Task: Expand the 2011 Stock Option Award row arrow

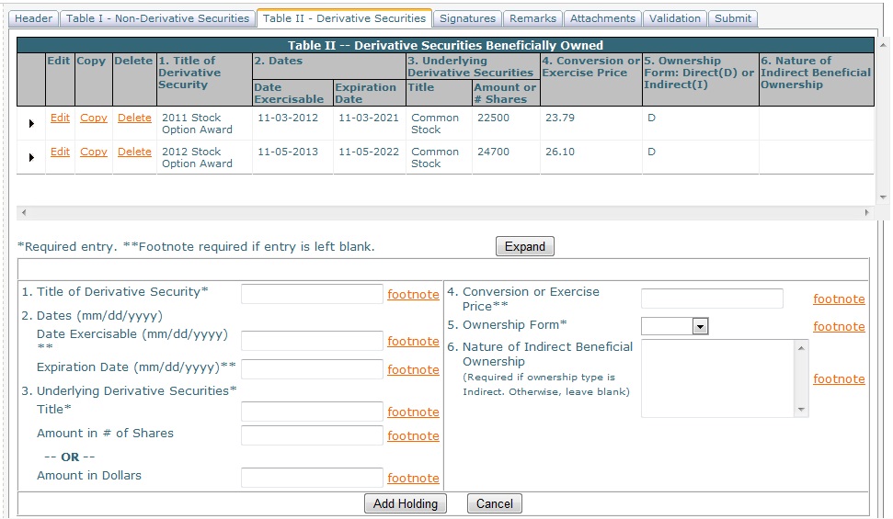Action: click(31, 123)
